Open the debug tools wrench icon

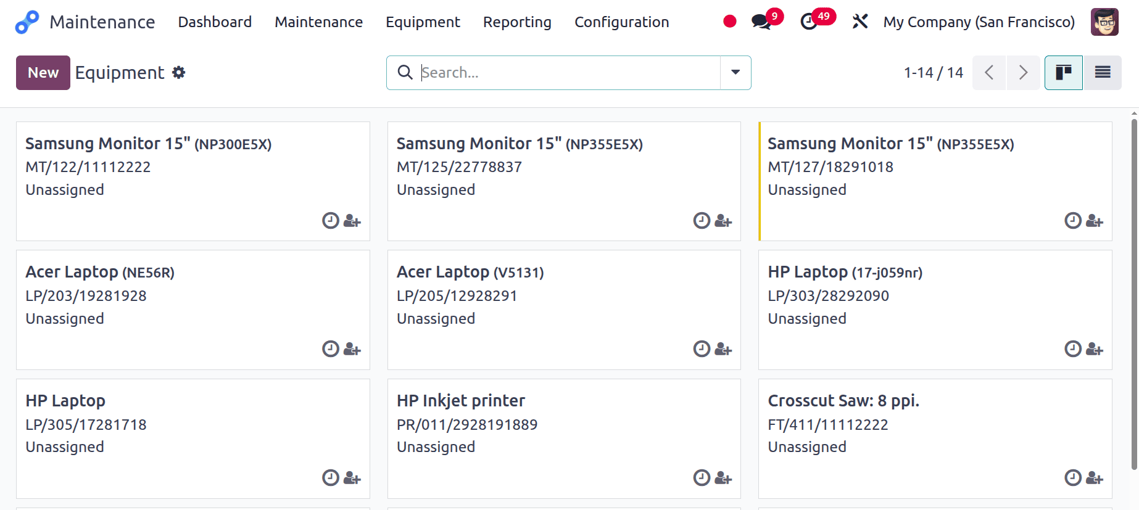coord(860,22)
